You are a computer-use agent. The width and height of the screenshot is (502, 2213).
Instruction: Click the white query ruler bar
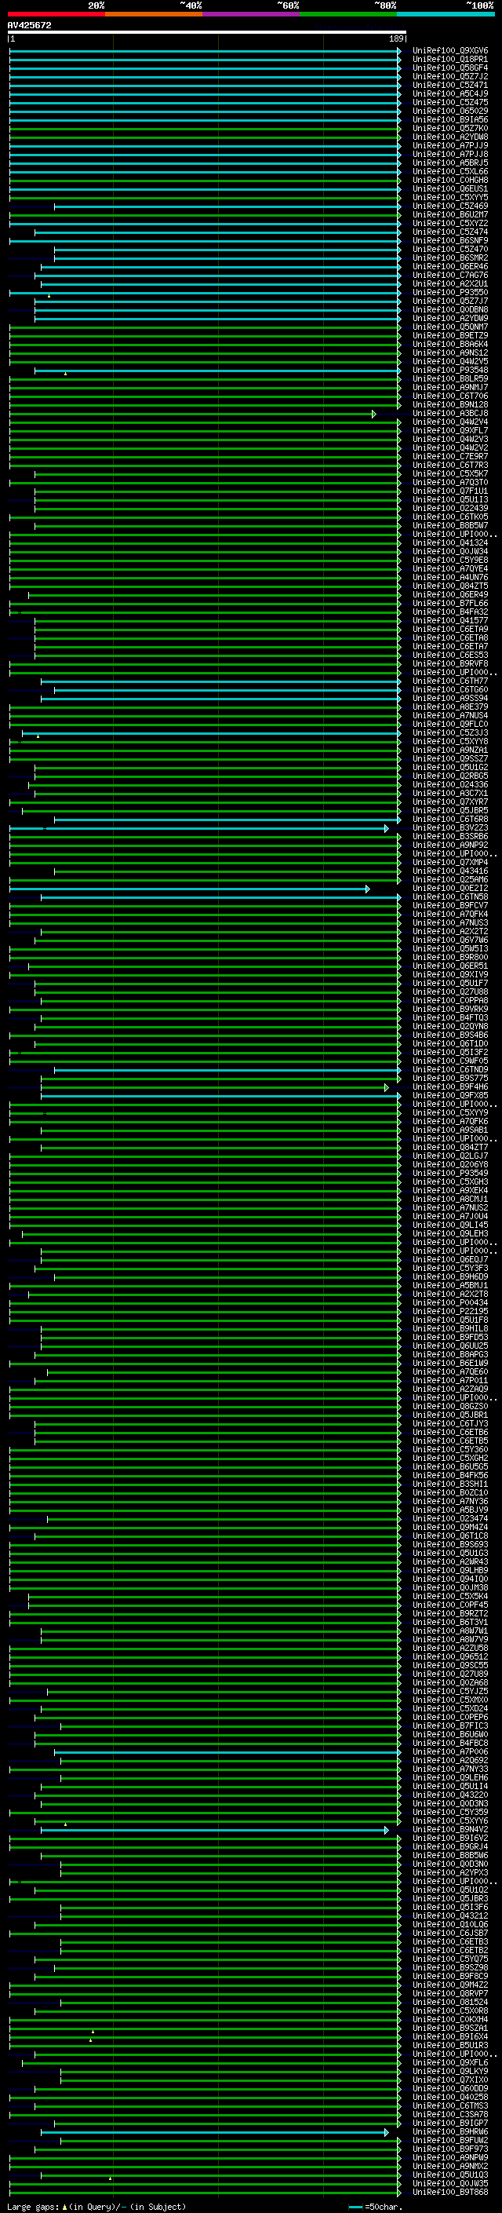(207, 31)
